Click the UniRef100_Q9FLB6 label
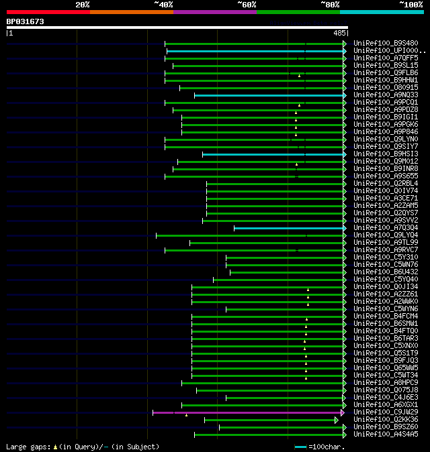 386,73
